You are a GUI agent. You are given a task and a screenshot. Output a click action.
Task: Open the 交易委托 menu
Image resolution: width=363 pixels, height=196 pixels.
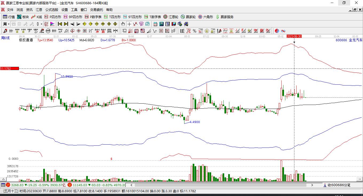point(97,10)
